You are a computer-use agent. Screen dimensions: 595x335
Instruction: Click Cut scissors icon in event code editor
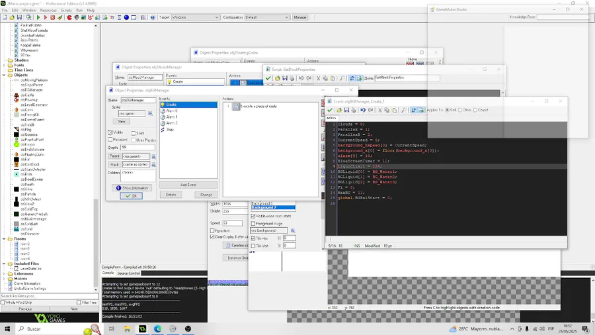[x=380, y=110]
